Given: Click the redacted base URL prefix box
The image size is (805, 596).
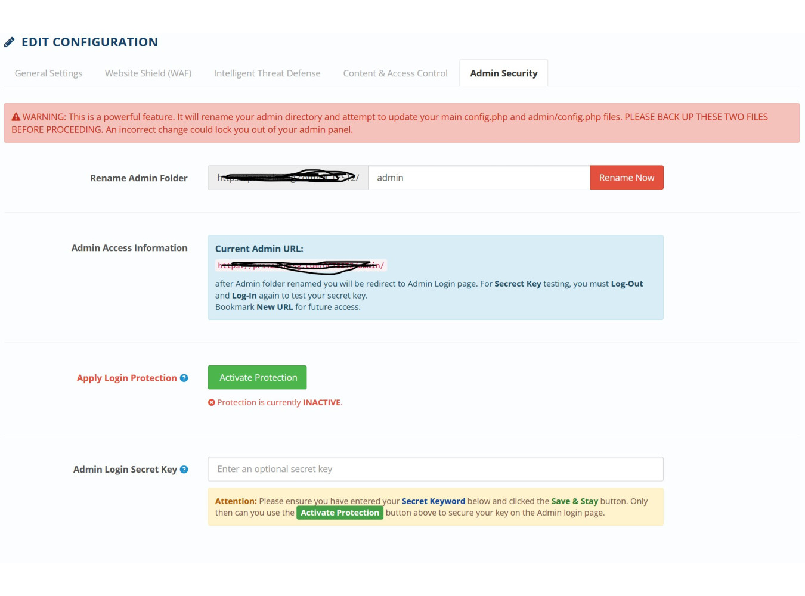Looking at the screenshot, I should click(287, 178).
